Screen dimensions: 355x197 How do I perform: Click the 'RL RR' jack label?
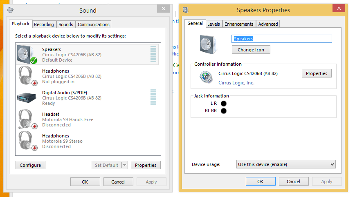(211, 111)
